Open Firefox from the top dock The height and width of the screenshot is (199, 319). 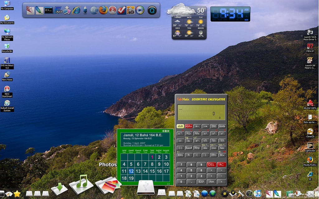coord(103,10)
